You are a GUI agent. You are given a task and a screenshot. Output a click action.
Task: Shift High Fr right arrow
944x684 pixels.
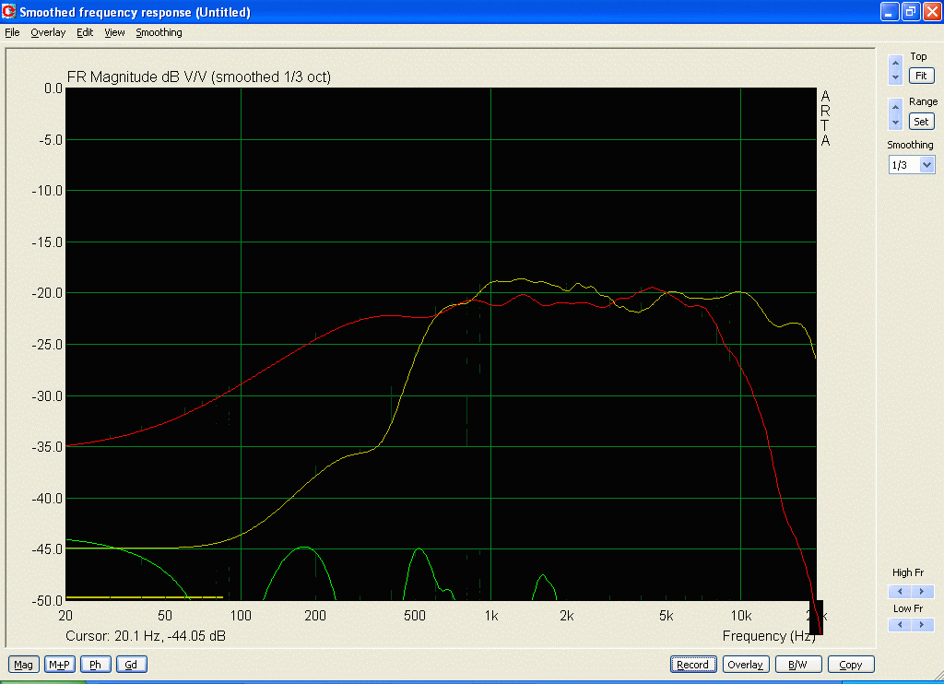(x=922, y=591)
